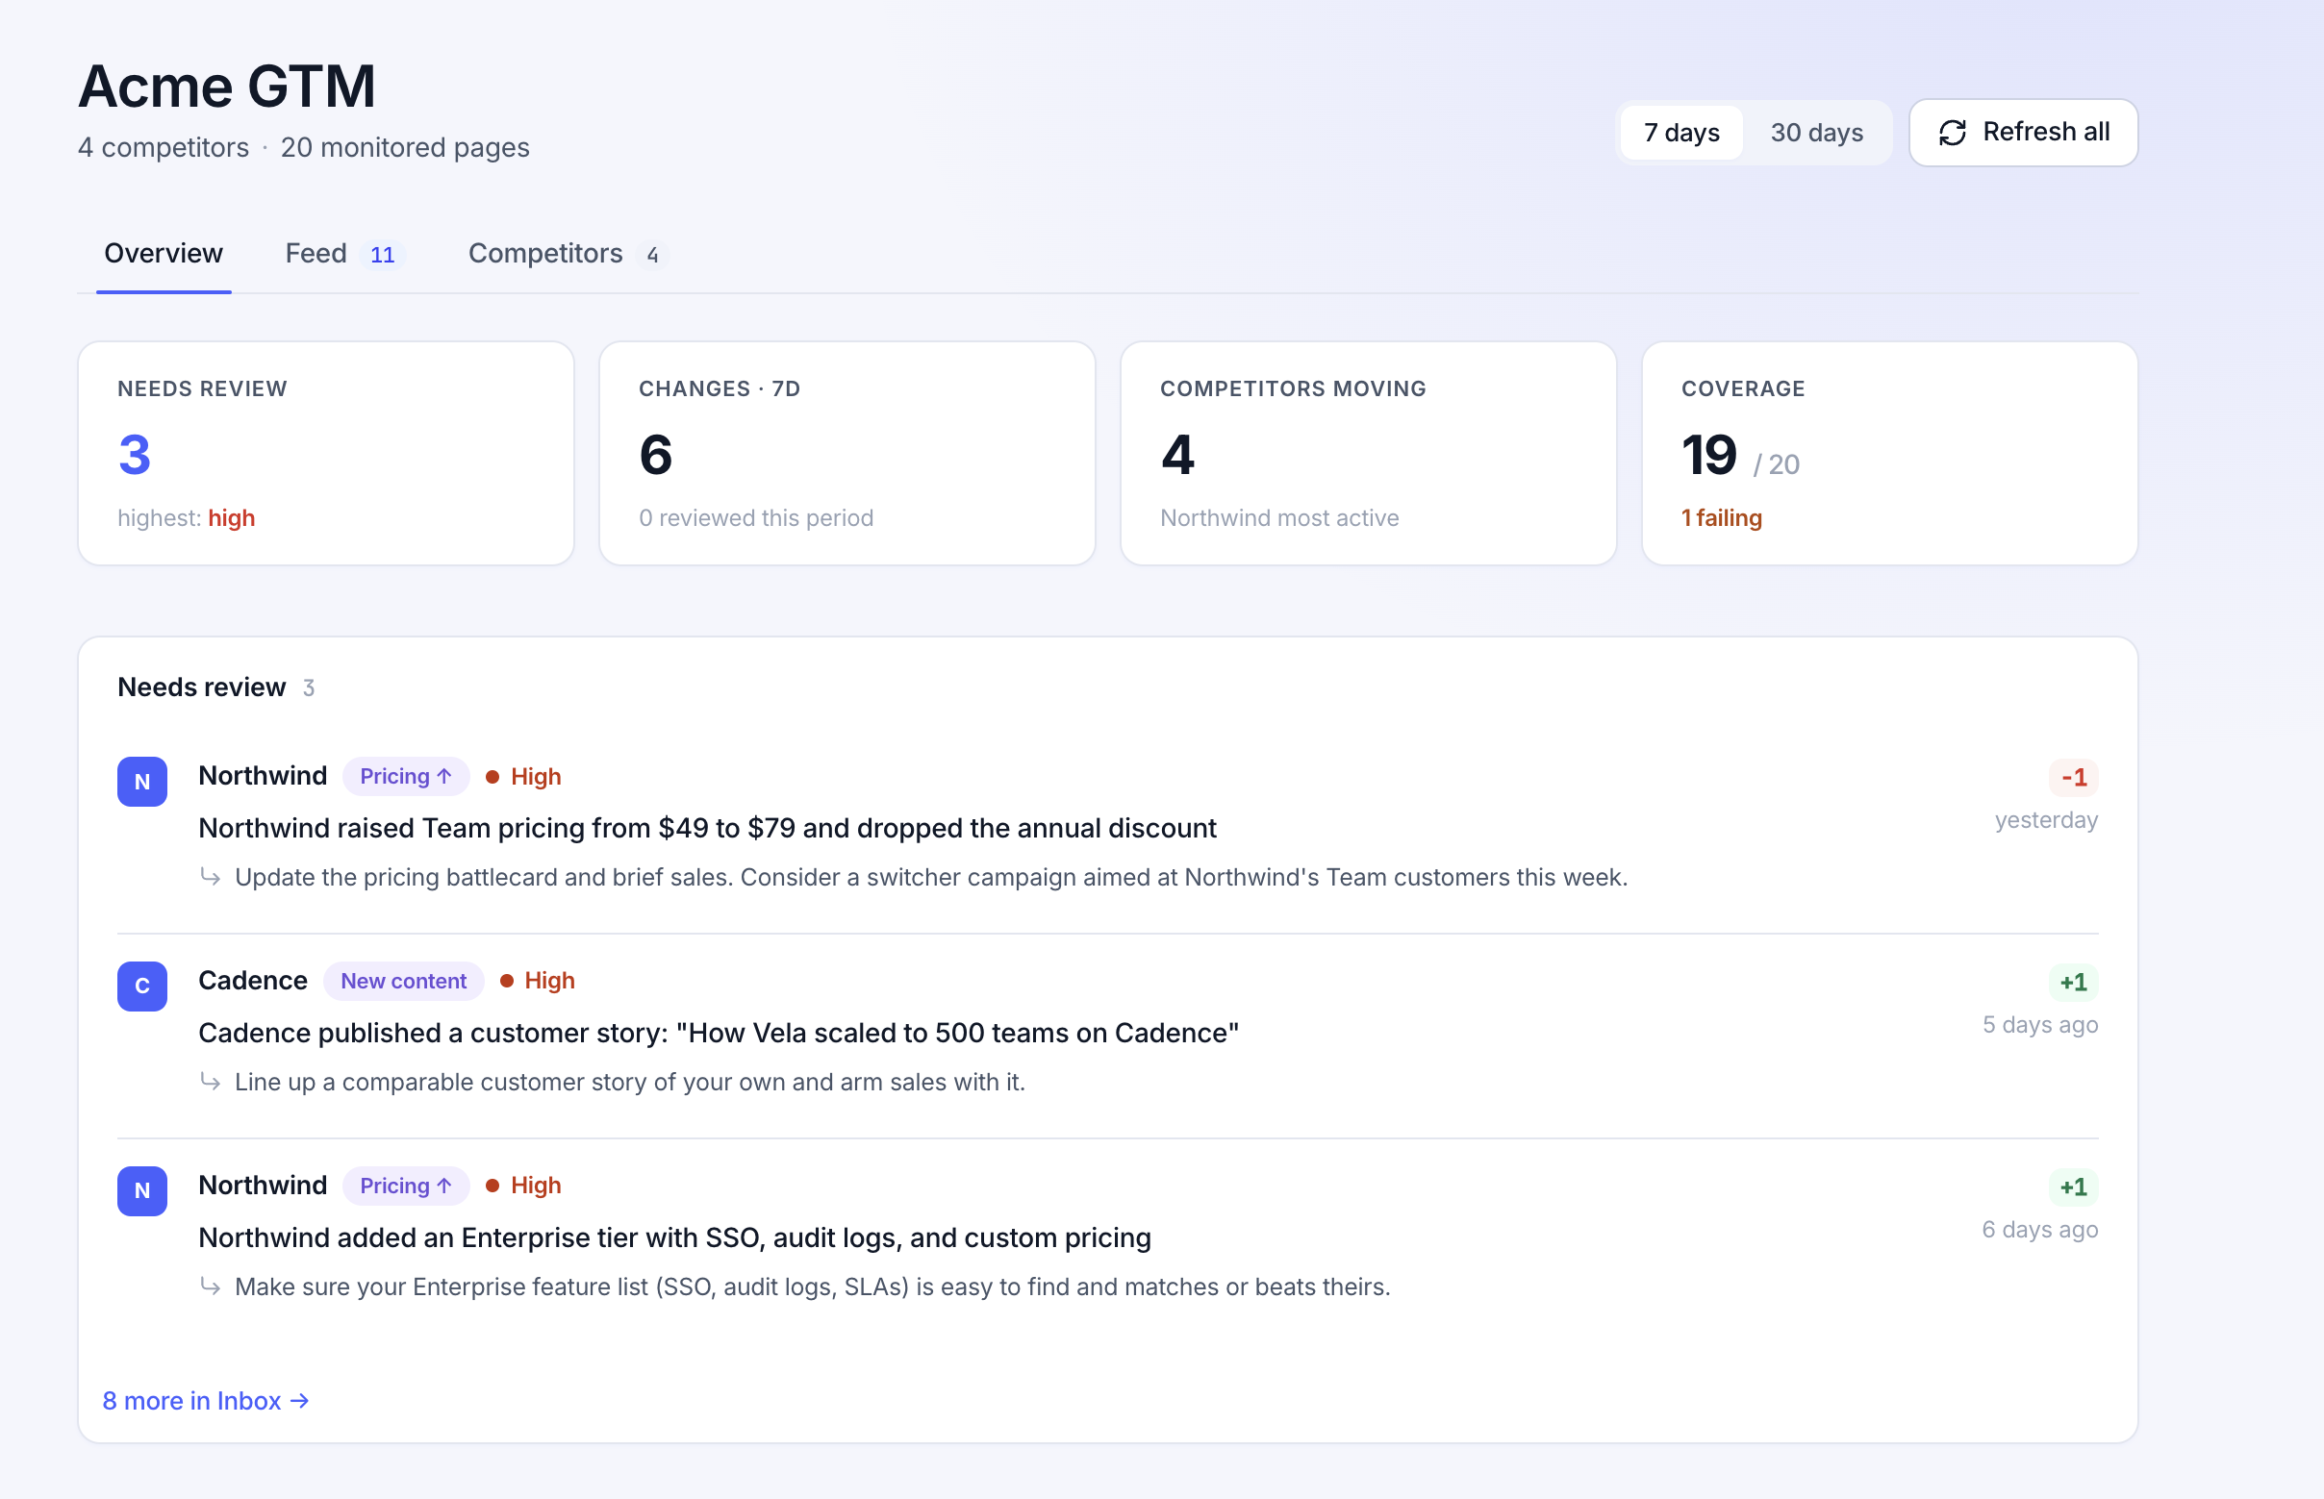The image size is (2324, 1499).
Task: Click the Feed count badge 11
Action: click(x=383, y=255)
